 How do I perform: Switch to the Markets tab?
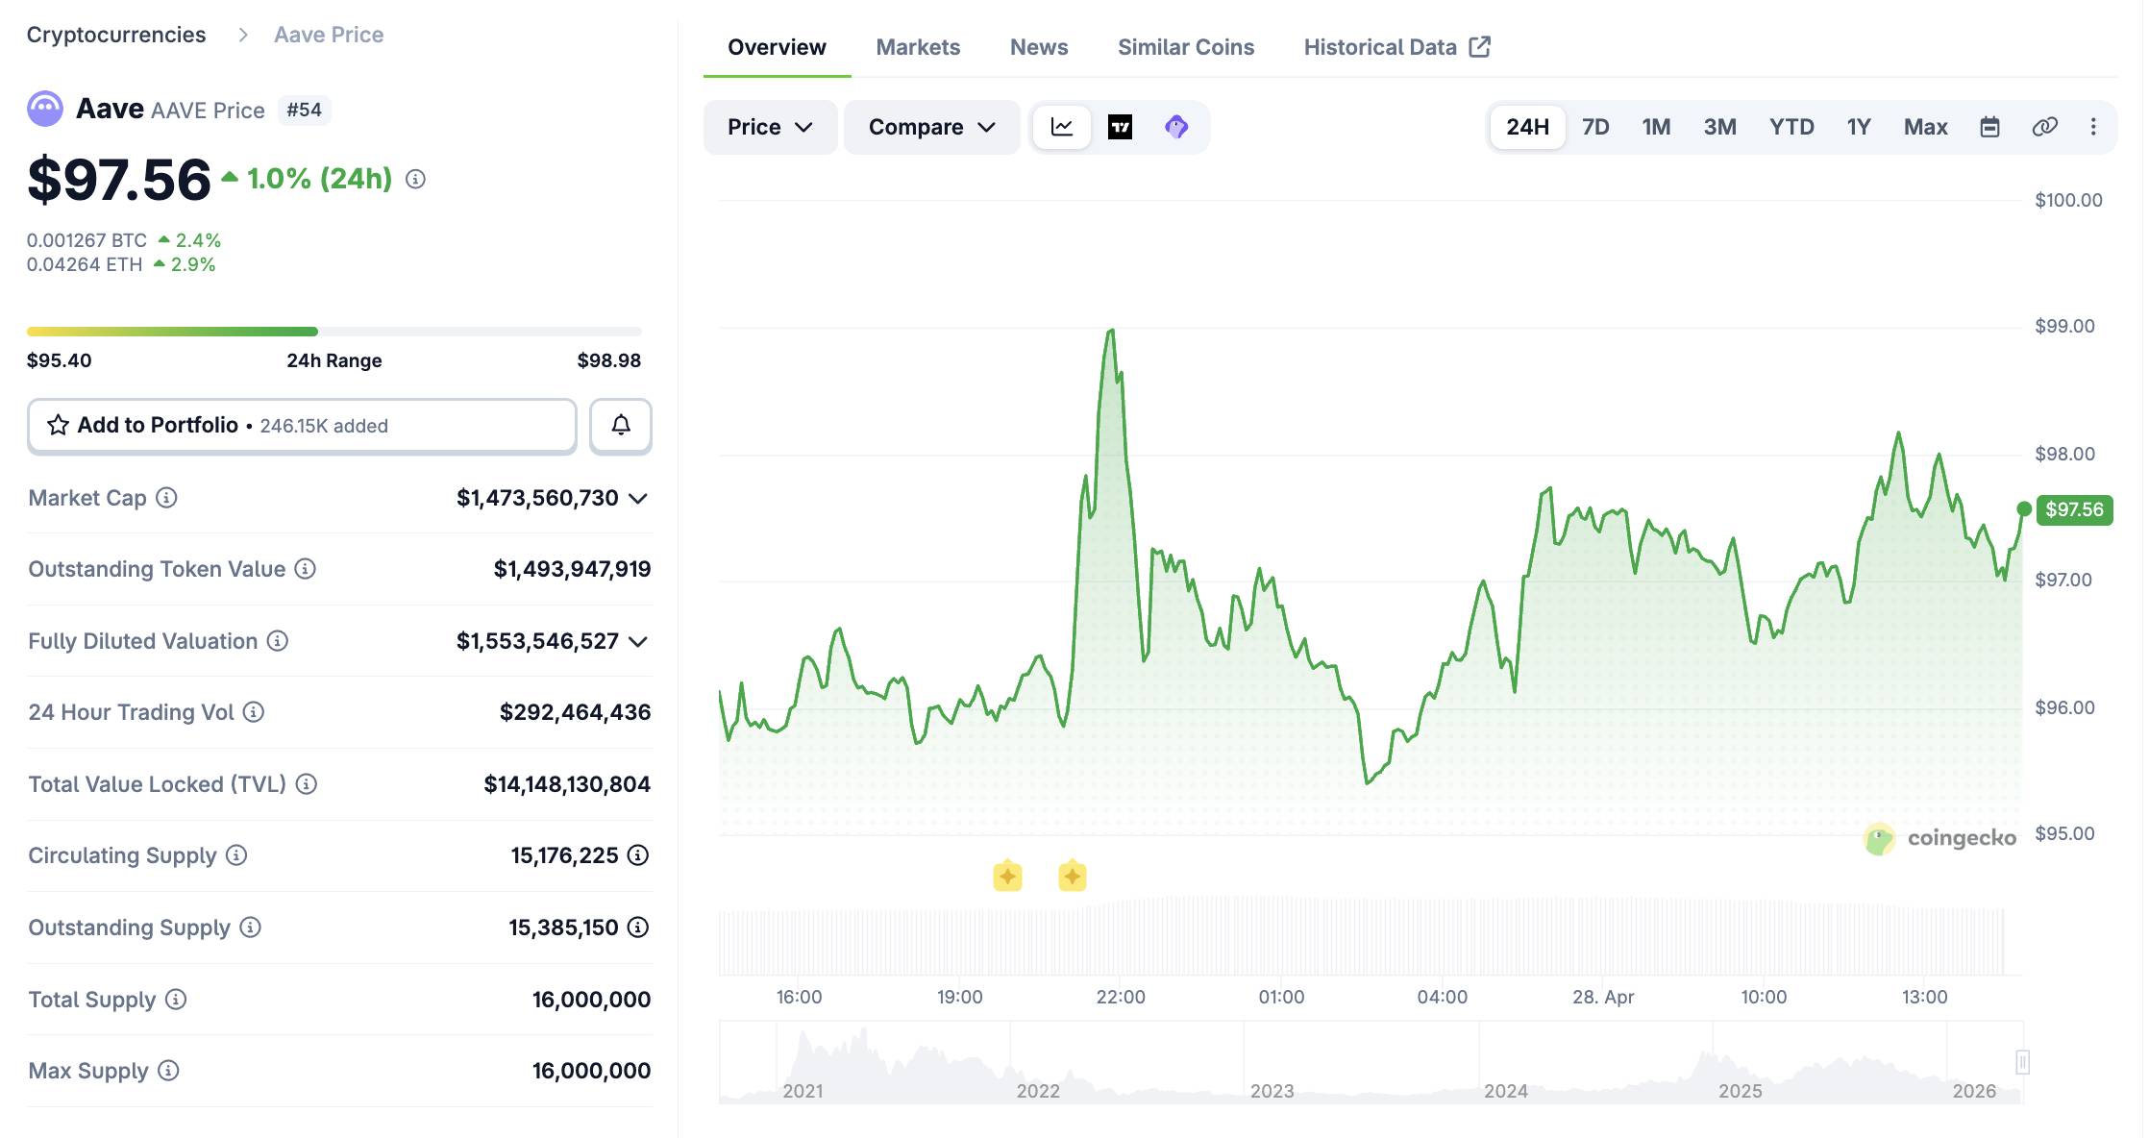click(x=917, y=47)
